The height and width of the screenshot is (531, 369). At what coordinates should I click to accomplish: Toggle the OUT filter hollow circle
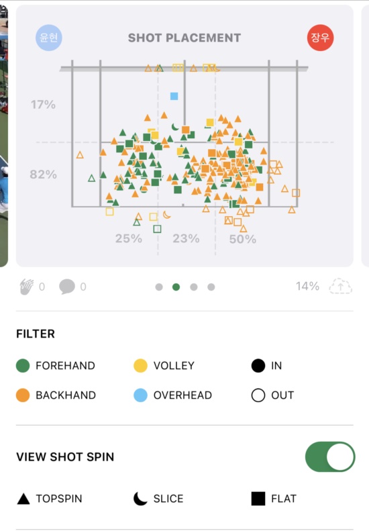pos(258,395)
